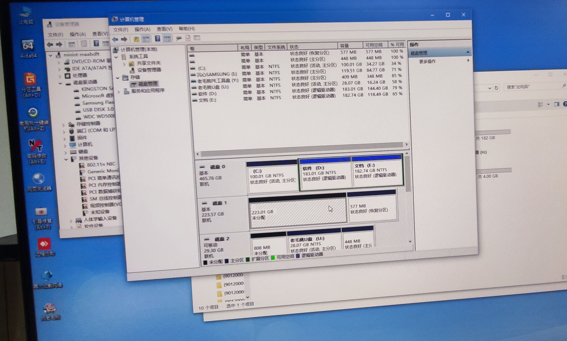Viewport: 567px width, 341px height.
Task: Sort by the 容量 column header
Action: (350, 45)
